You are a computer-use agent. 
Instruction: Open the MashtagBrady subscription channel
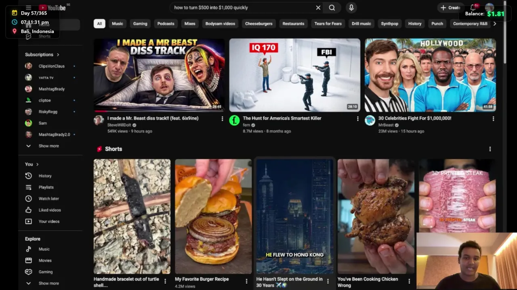click(50, 89)
